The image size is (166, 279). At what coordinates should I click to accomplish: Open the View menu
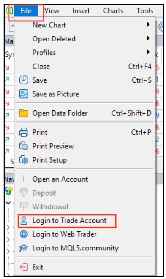[52, 11]
